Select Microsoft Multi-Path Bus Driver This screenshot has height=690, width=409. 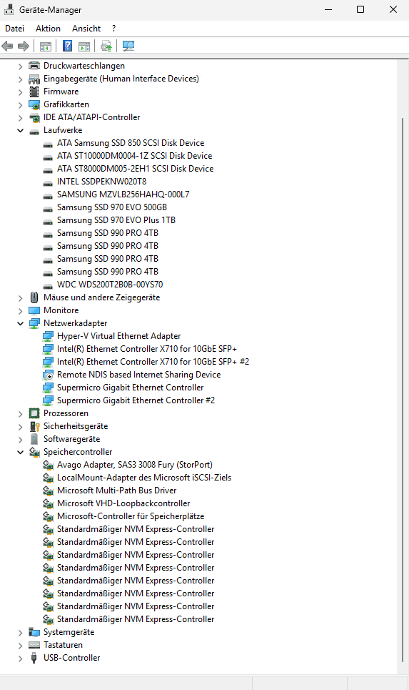click(x=116, y=491)
